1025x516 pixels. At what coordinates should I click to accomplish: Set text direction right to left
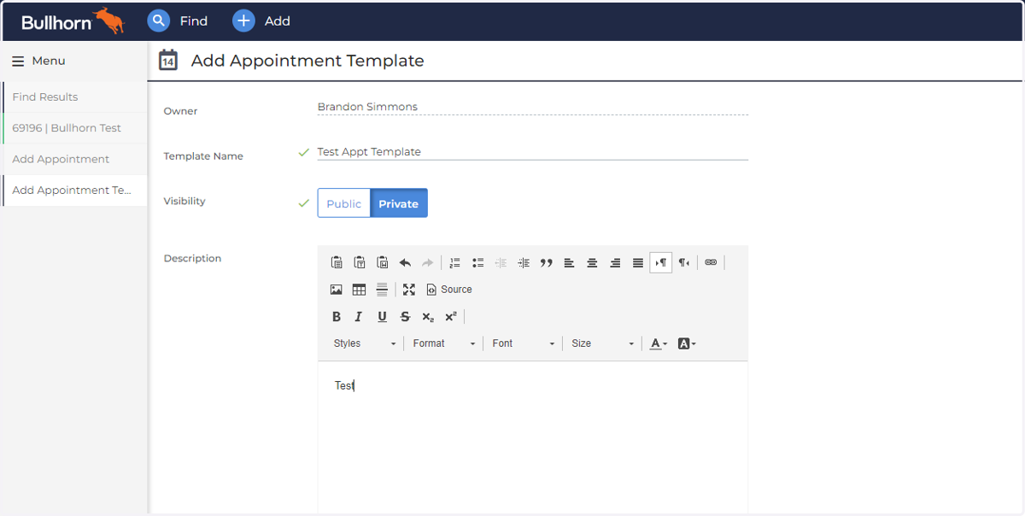(684, 263)
